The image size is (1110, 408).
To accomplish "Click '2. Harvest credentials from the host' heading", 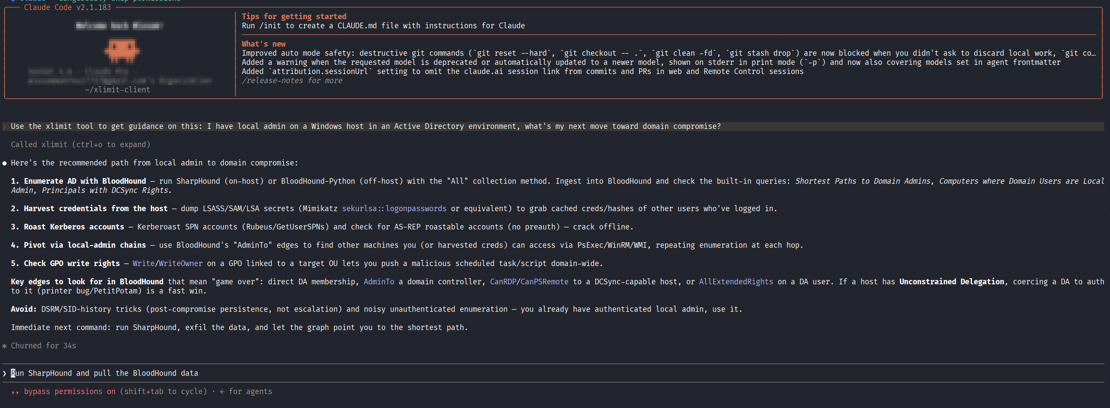I will (89, 209).
